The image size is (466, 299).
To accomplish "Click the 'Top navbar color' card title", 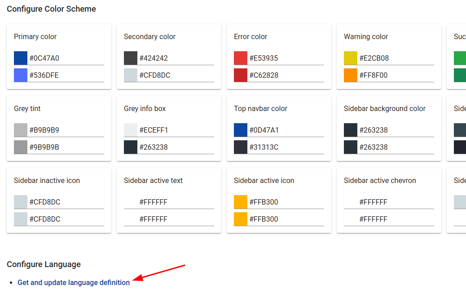I will [261, 109].
